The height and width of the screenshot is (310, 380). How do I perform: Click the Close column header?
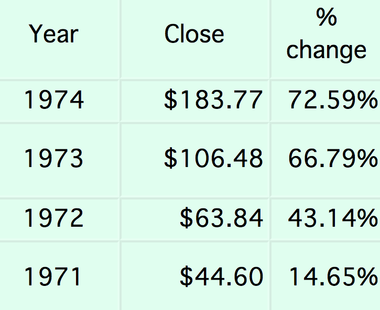(194, 35)
